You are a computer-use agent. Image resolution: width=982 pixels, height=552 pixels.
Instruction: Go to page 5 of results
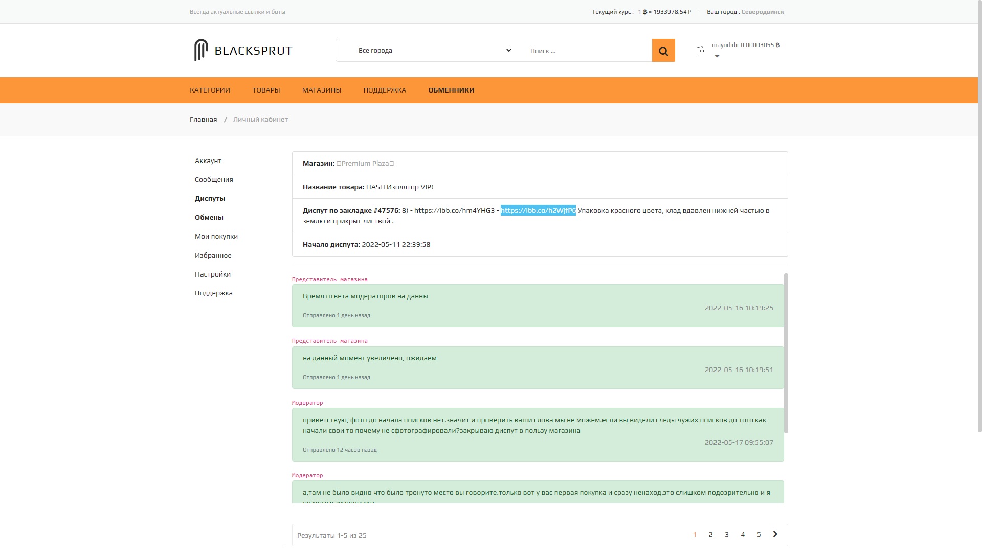tap(759, 534)
